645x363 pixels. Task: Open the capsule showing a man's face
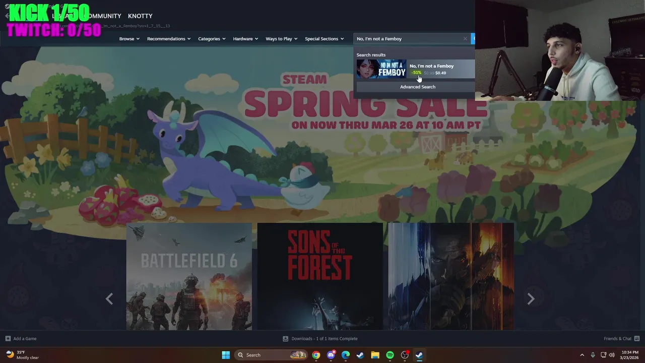(451, 276)
